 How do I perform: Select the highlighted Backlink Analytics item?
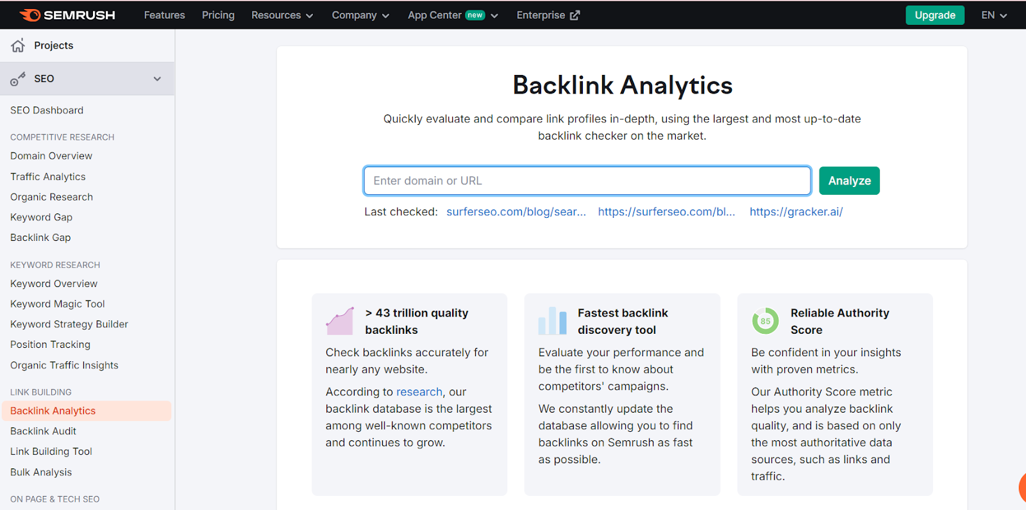pos(87,411)
